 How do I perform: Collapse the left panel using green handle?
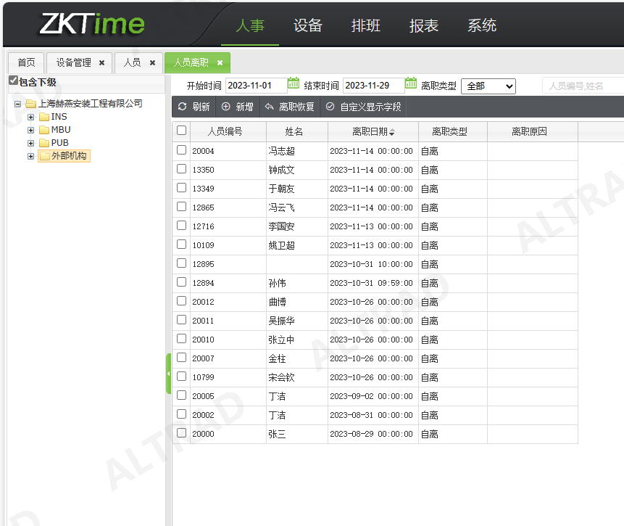point(169,373)
